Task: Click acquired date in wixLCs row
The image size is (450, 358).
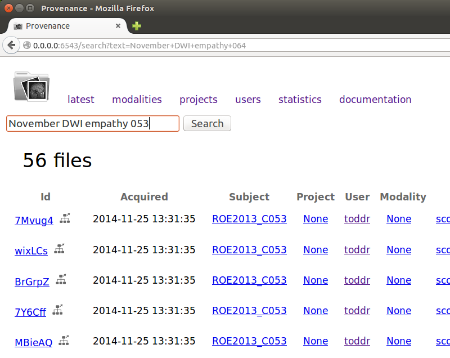Action: [144, 250]
